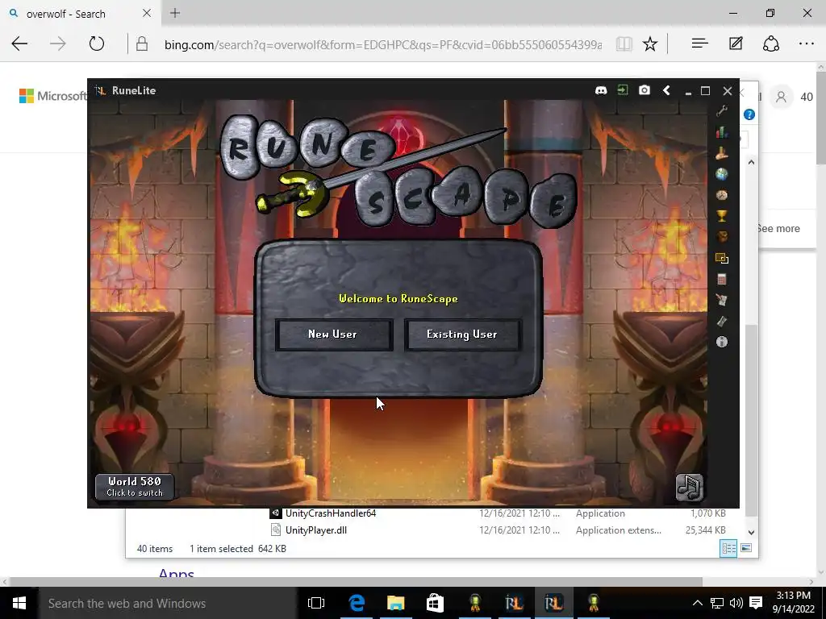
Task: Open the Time Tracking watch panel
Action: 722,195
